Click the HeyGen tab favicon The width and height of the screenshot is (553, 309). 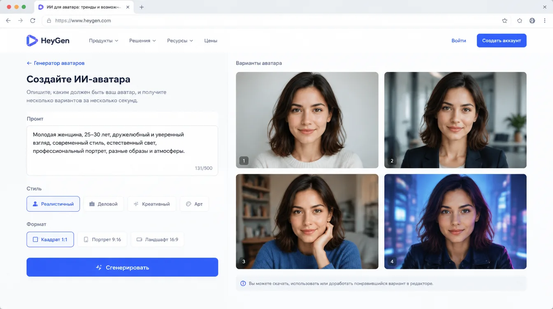point(41,7)
